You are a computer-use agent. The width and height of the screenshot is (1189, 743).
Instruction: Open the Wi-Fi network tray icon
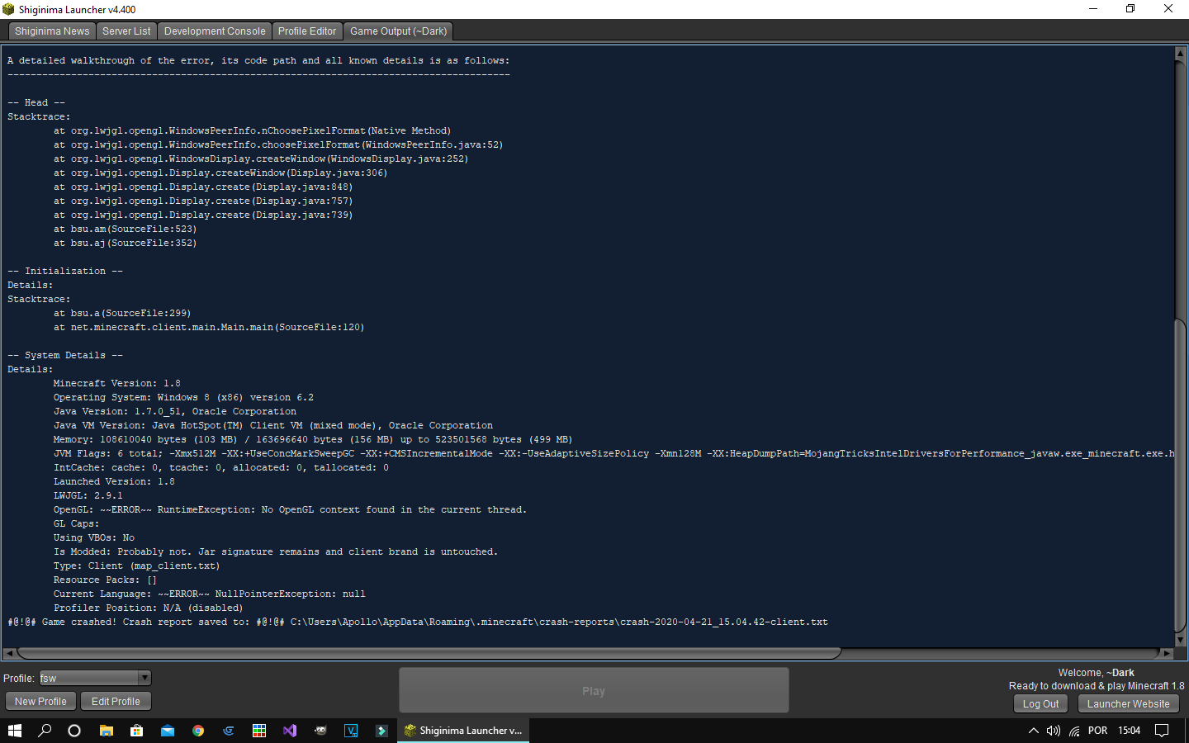point(1074,731)
